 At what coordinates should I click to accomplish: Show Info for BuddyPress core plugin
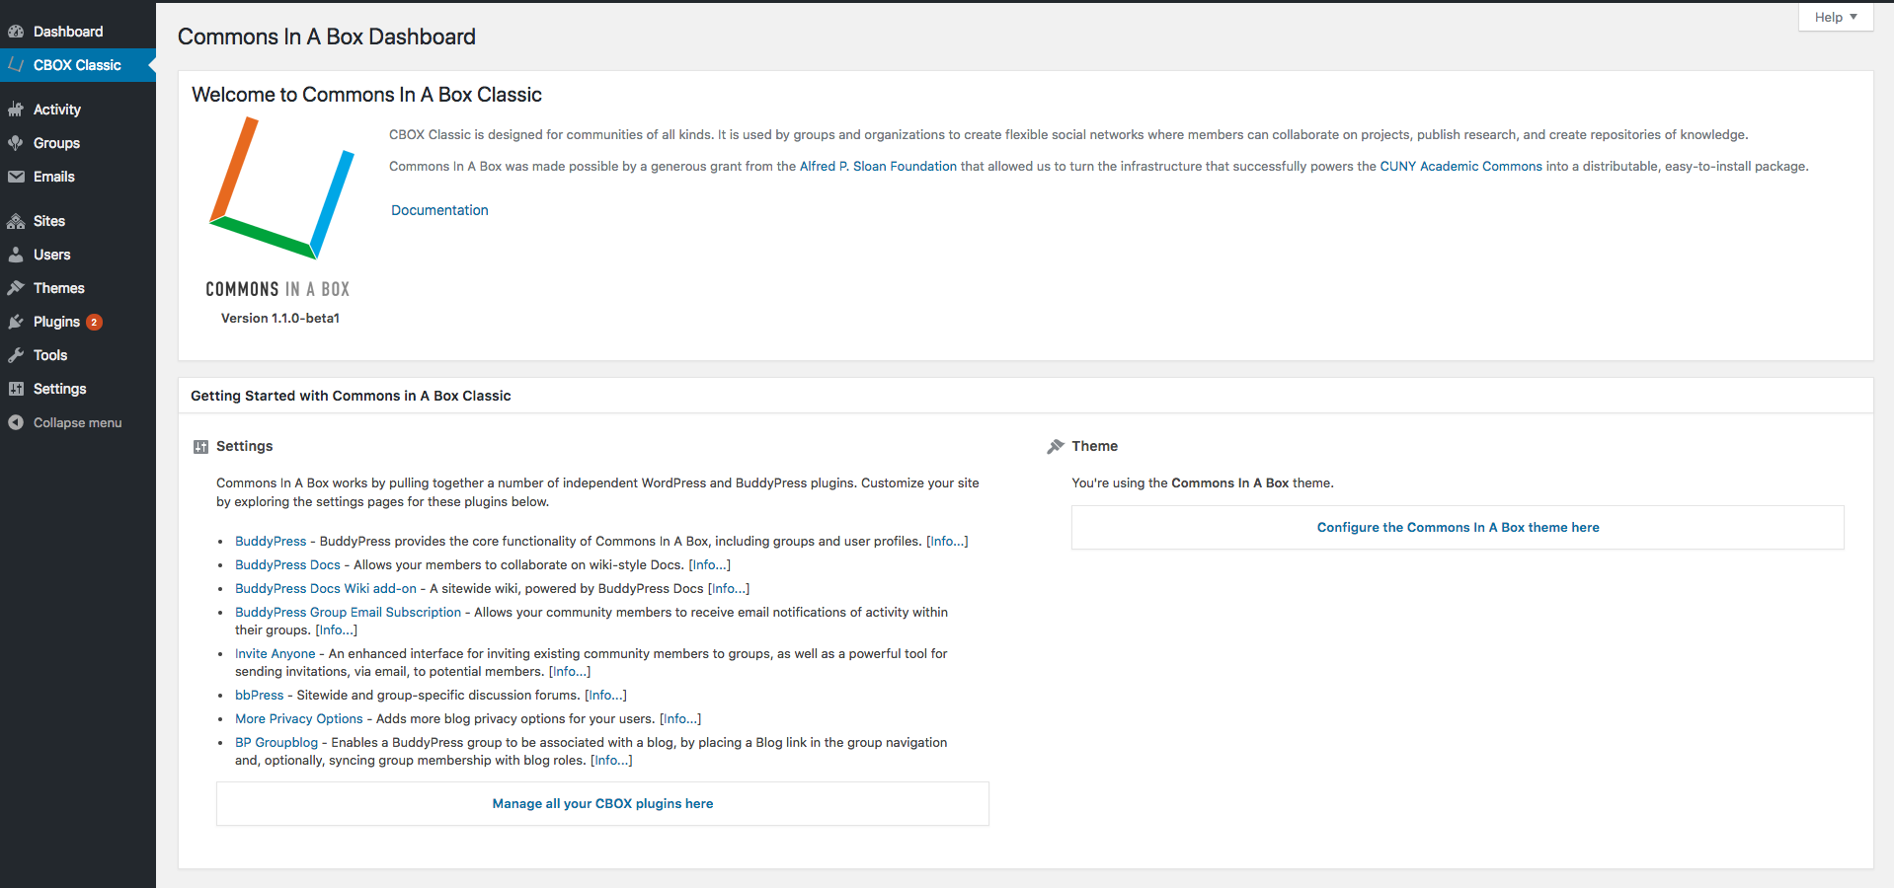point(947,541)
